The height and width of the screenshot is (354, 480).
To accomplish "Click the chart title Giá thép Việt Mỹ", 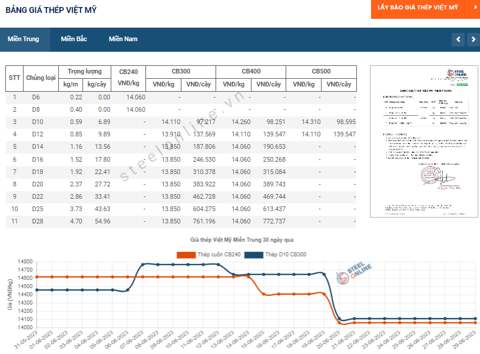I will click(x=241, y=240).
